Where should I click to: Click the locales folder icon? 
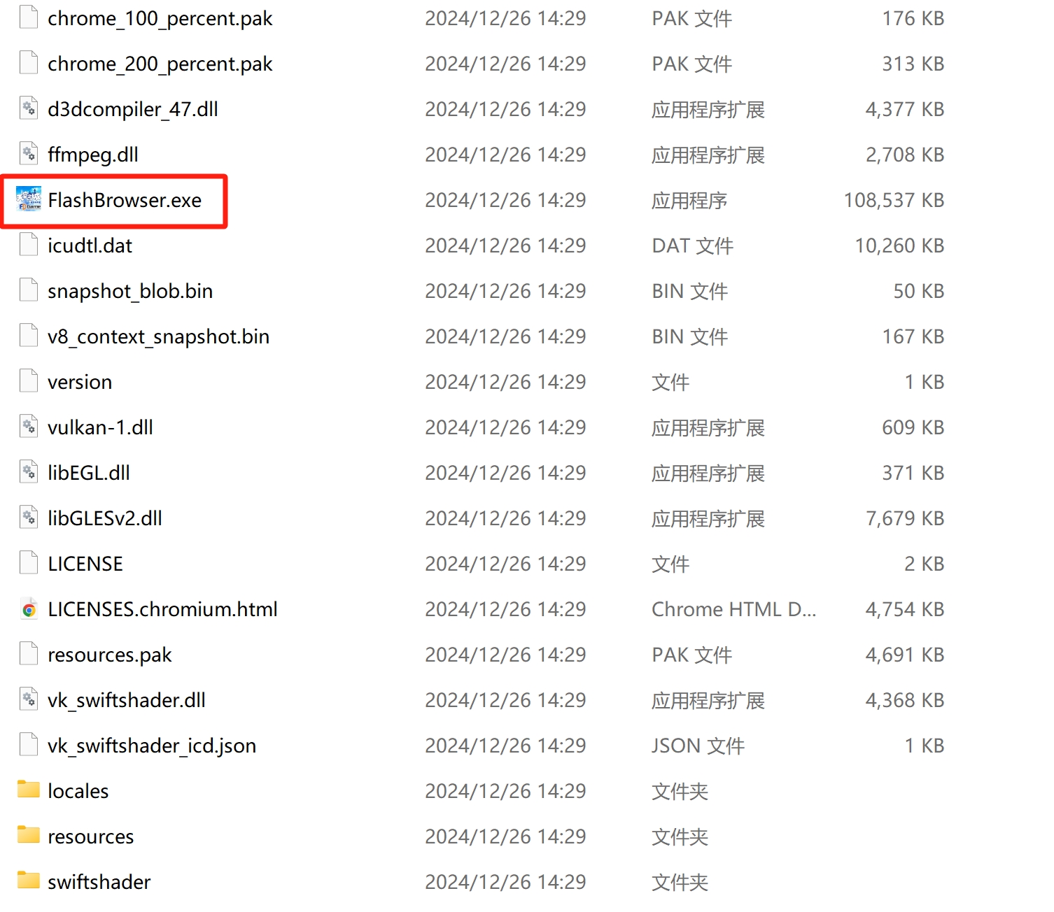[29, 790]
